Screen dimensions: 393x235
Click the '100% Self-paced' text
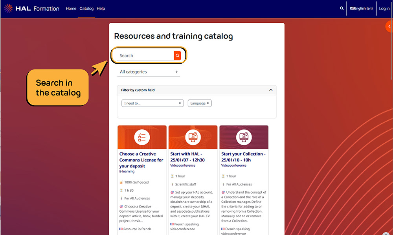136,182
